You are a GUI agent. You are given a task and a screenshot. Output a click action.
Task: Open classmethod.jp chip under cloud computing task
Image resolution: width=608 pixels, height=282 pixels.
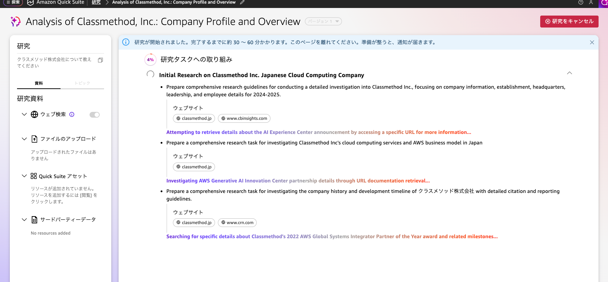click(194, 167)
